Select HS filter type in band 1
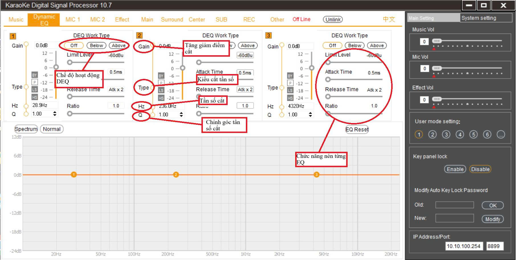This screenshot has height=260, width=516. click(x=34, y=97)
